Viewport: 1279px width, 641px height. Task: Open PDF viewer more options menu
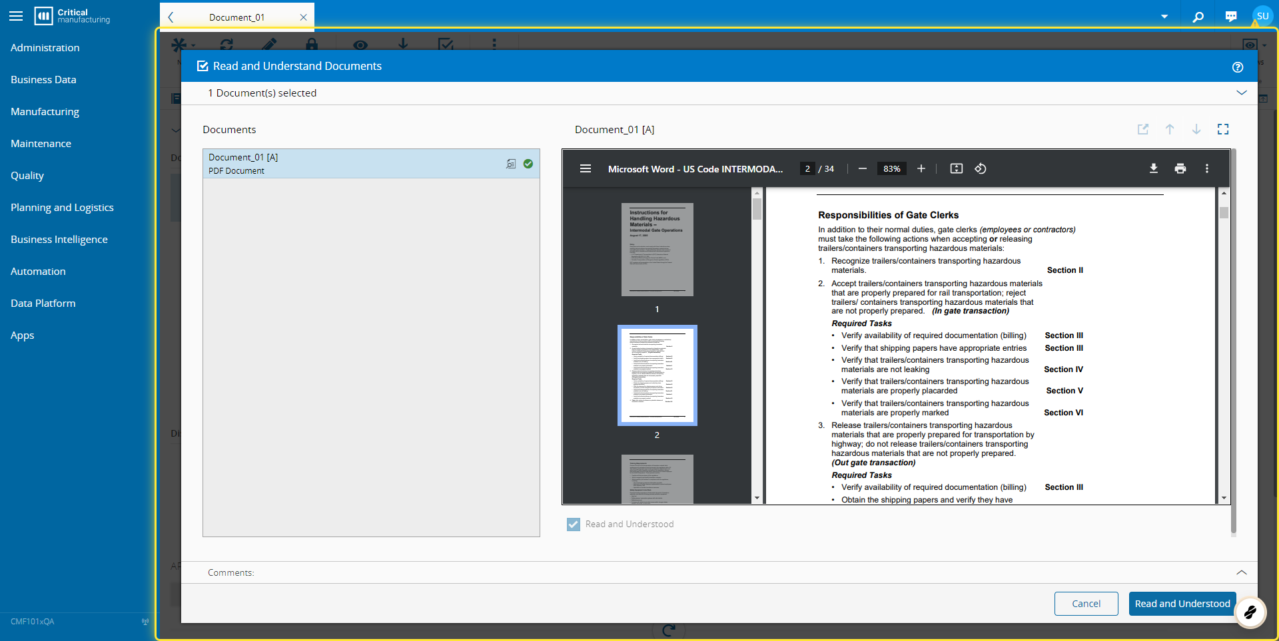(1206, 168)
